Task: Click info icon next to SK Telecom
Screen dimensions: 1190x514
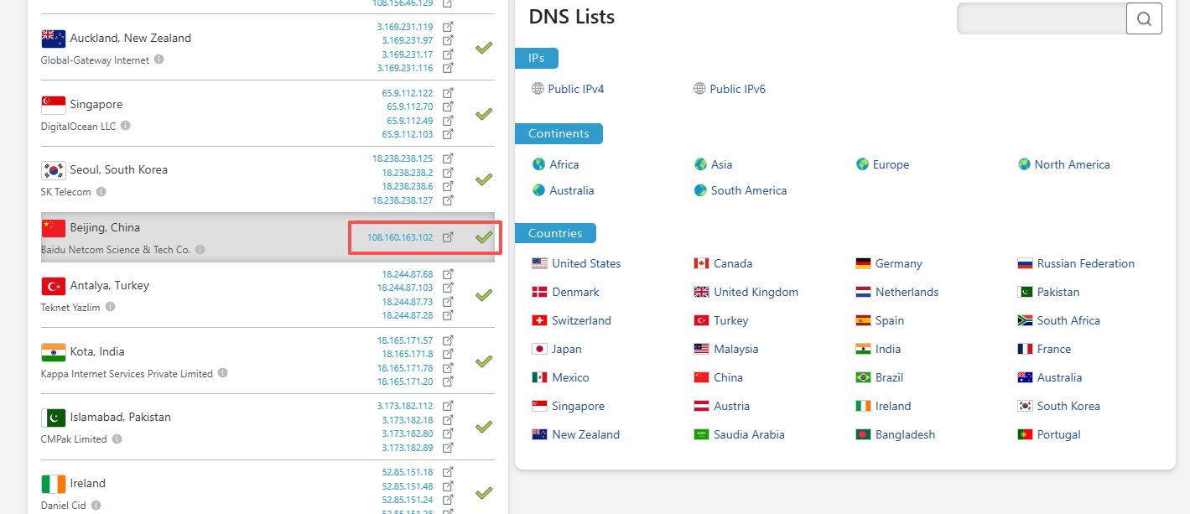Action: pyautogui.click(x=101, y=192)
